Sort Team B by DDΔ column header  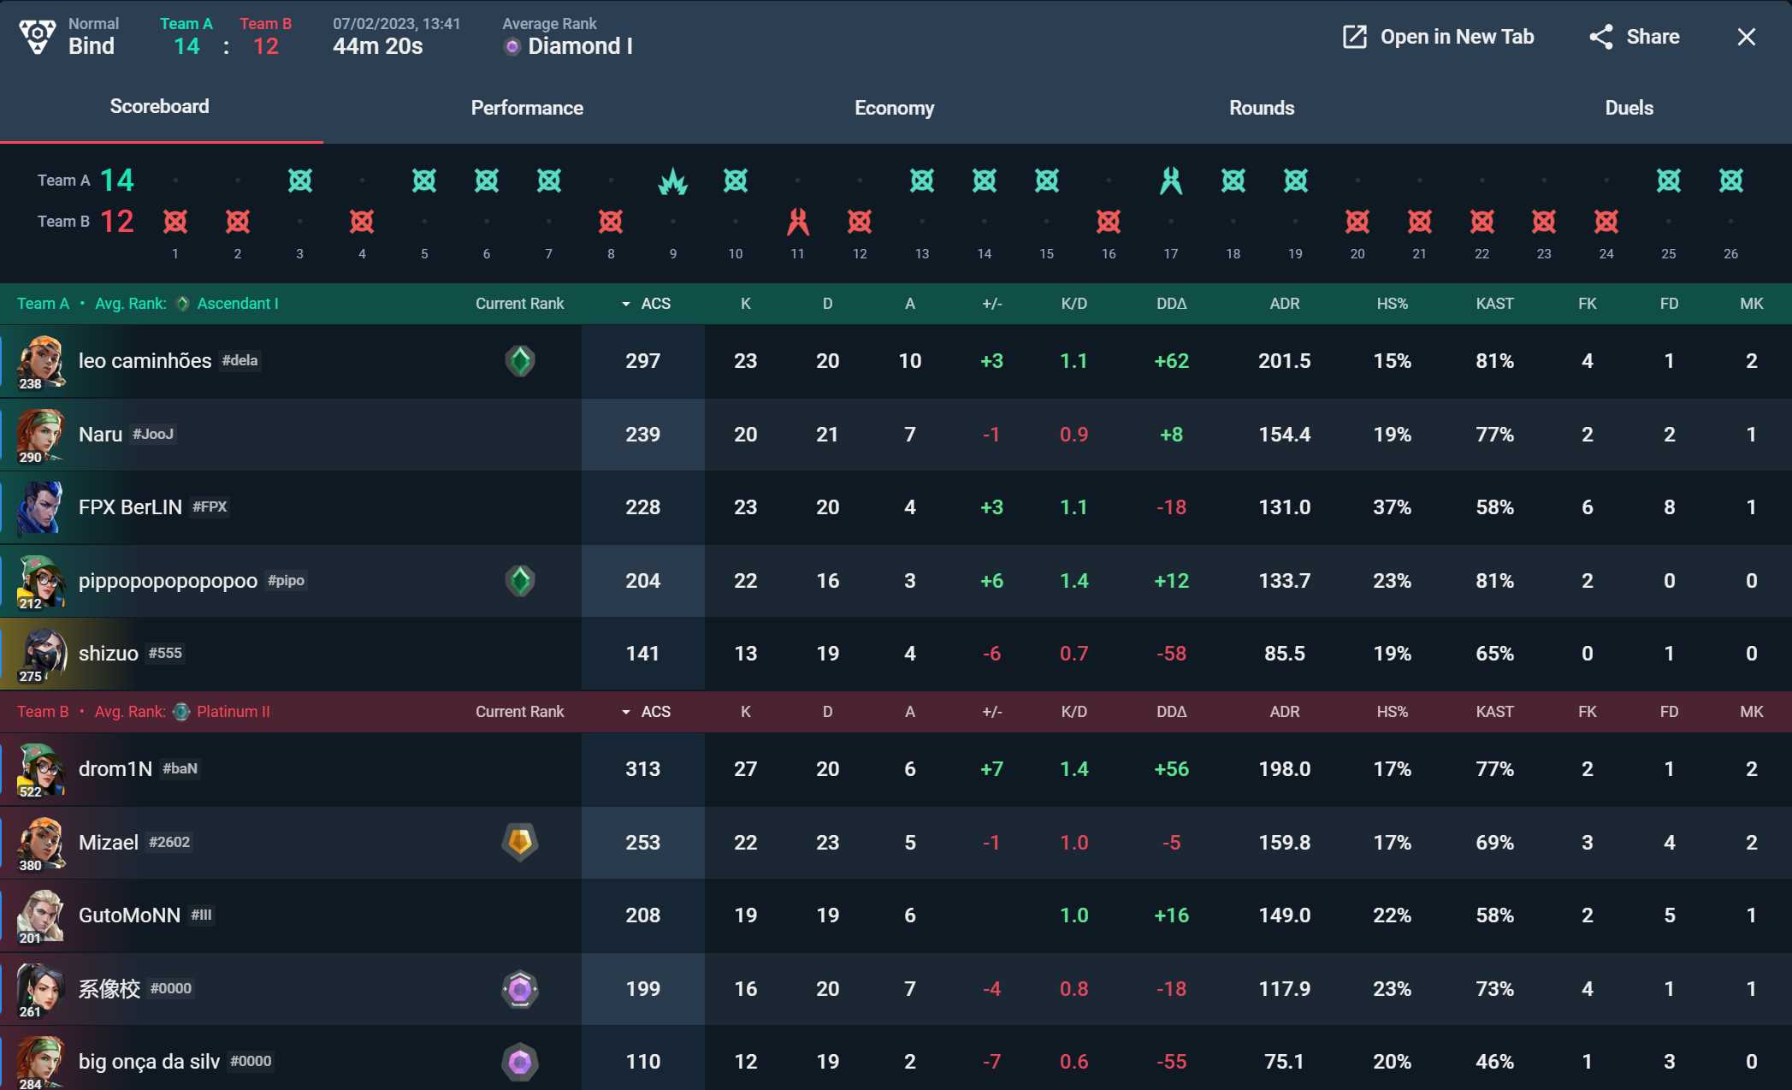click(1171, 712)
